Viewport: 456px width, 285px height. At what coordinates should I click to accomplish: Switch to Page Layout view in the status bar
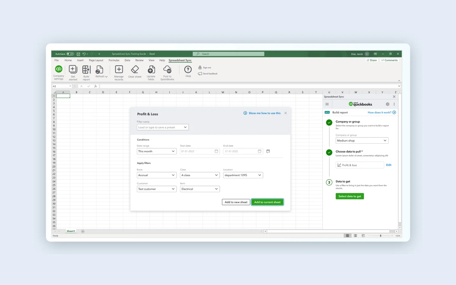click(355, 236)
